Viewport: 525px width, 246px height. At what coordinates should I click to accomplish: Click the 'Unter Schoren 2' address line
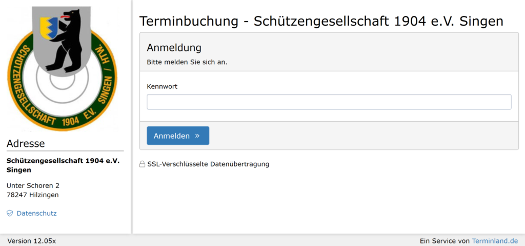(x=33, y=185)
